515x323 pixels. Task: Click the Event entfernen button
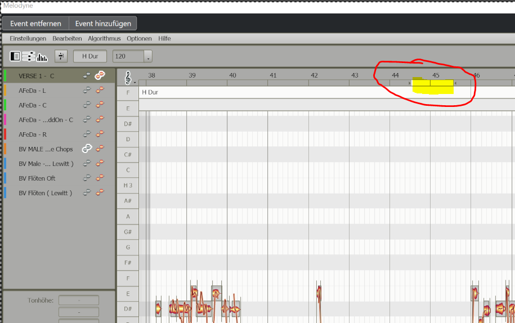(x=35, y=24)
